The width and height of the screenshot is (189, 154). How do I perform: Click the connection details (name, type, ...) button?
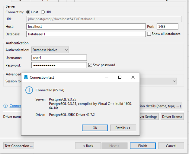click(x=161, y=106)
